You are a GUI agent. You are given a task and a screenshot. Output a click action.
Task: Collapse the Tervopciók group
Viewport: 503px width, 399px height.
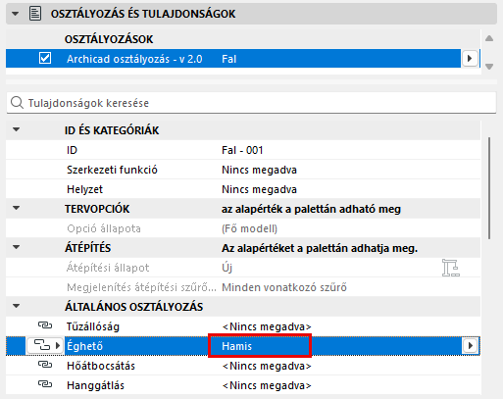click(16, 208)
